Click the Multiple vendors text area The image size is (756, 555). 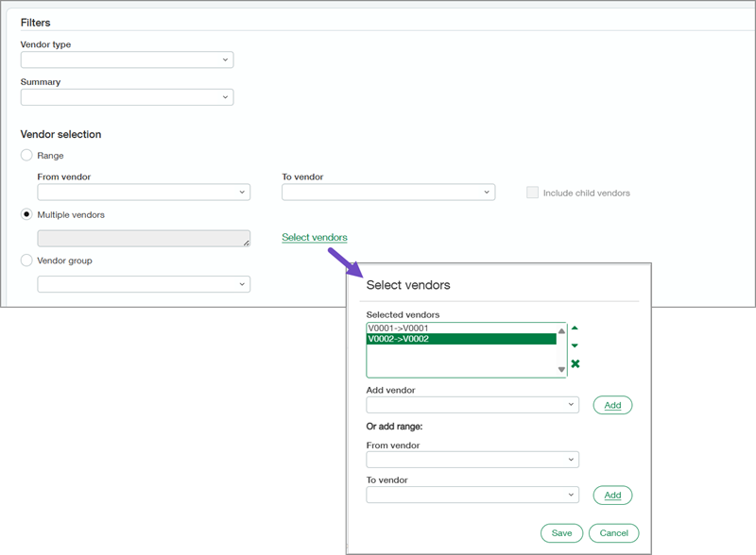click(144, 239)
